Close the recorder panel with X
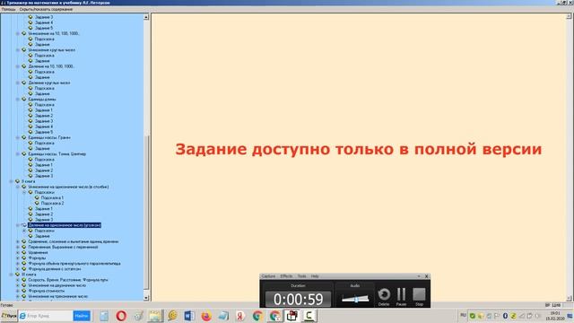Image resolution: width=574 pixels, height=323 pixels. click(x=427, y=276)
